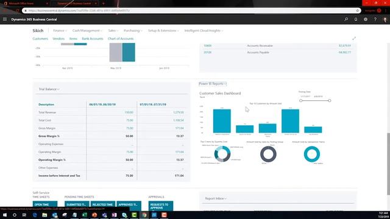Switch to Chrome on the taskbar
390x219 pixels.
point(144,215)
